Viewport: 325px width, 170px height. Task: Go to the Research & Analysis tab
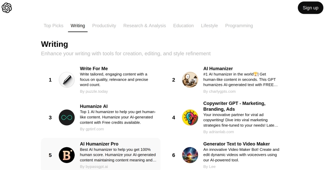click(145, 26)
